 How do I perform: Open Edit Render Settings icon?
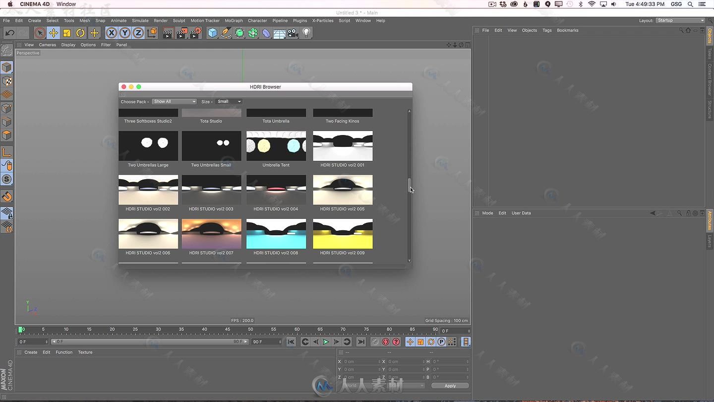click(x=196, y=33)
